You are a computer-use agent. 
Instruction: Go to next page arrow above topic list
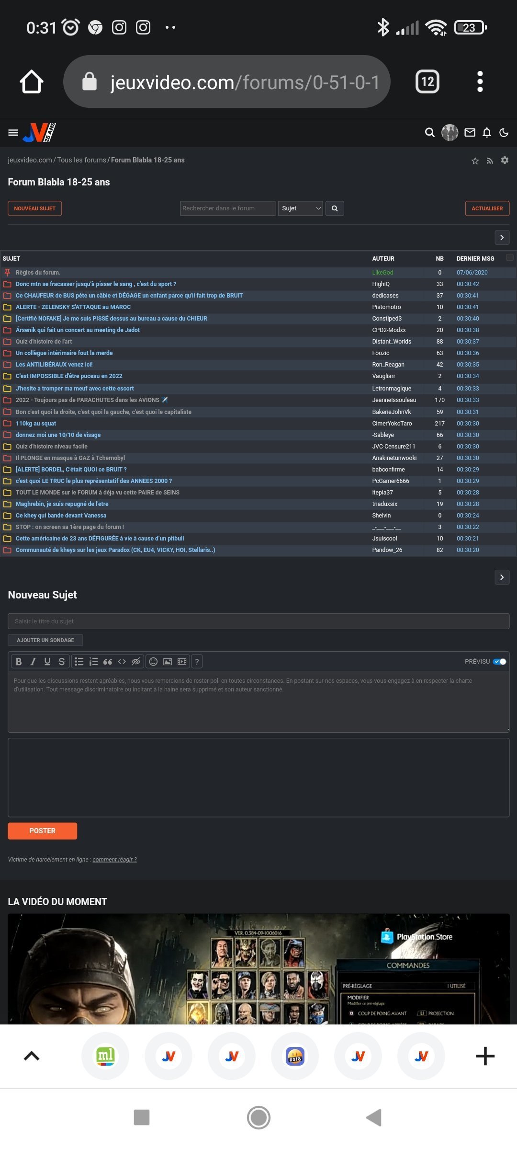[502, 238]
